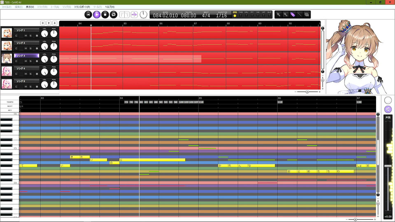The width and height of the screenshot is (395, 222).
Task: Solo the ソング 1 track
Action: (x=30, y=36)
